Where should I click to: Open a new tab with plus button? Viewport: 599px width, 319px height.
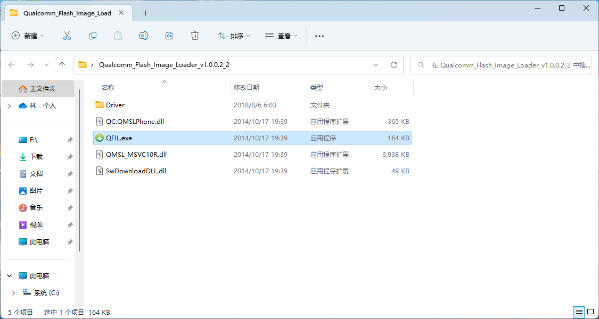(x=145, y=13)
